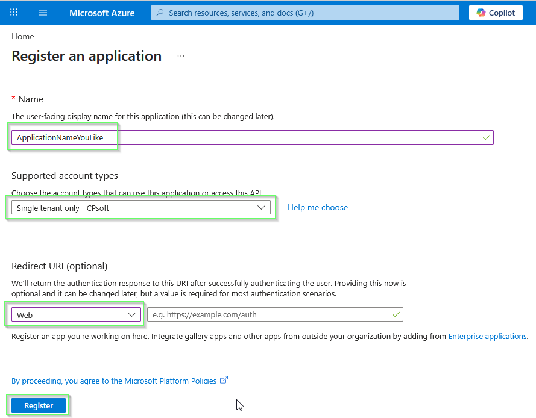
Task: Click the Copilot icon in the toolbar
Action: [481, 12]
